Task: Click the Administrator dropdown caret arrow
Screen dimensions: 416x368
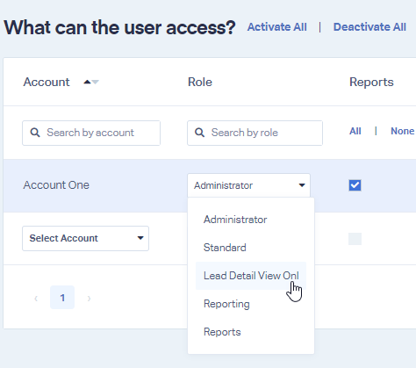Action: click(x=302, y=185)
